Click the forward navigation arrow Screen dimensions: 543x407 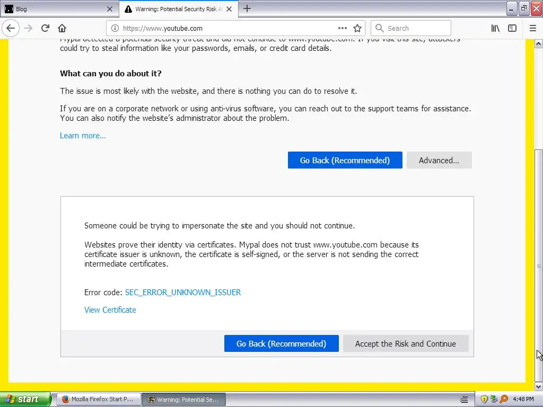pos(29,28)
